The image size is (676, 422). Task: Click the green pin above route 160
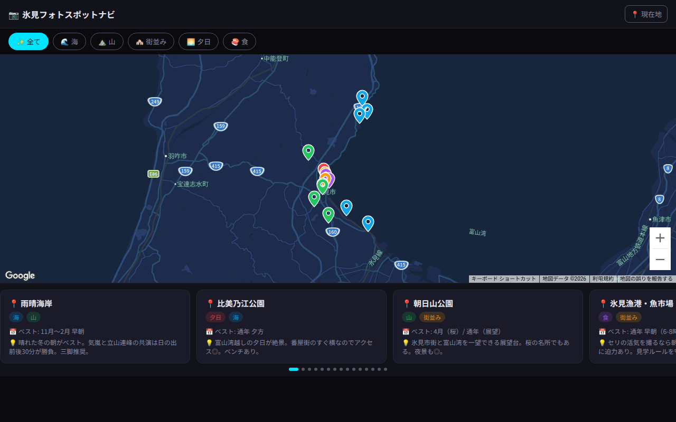[x=328, y=215]
